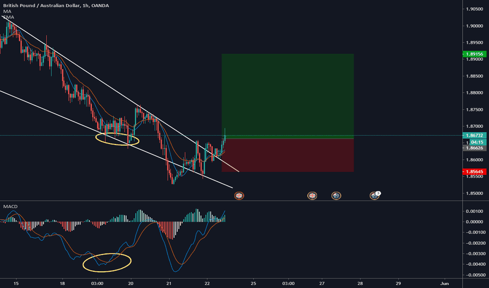Open the Australia event icon without a badge
This screenshot has width=489, height=288.
click(x=336, y=195)
